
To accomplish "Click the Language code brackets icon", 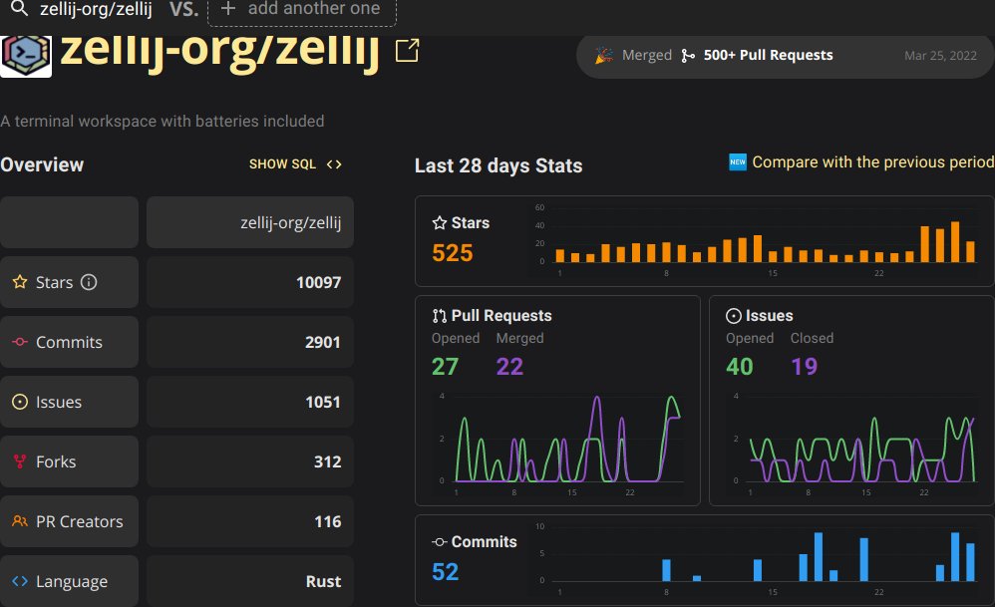I will pos(20,581).
